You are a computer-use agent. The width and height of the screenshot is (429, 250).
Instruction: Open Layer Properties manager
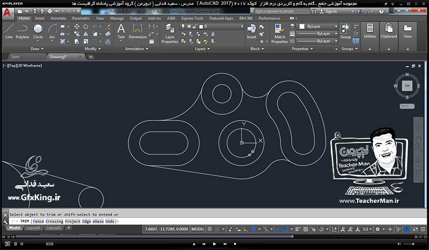click(x=169, y=33)
